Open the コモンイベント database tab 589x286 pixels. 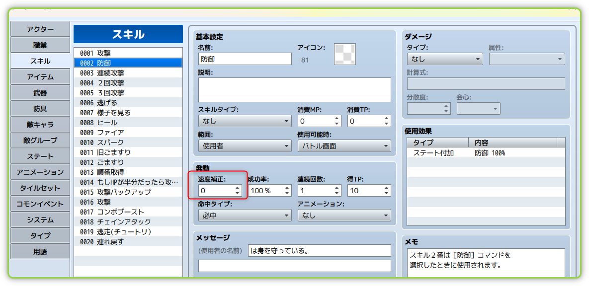[x=40, y=204]
